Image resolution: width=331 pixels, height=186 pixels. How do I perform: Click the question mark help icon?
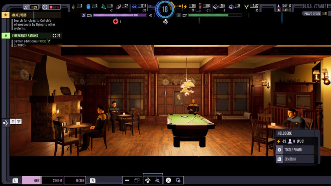click(x=13, y=122)
